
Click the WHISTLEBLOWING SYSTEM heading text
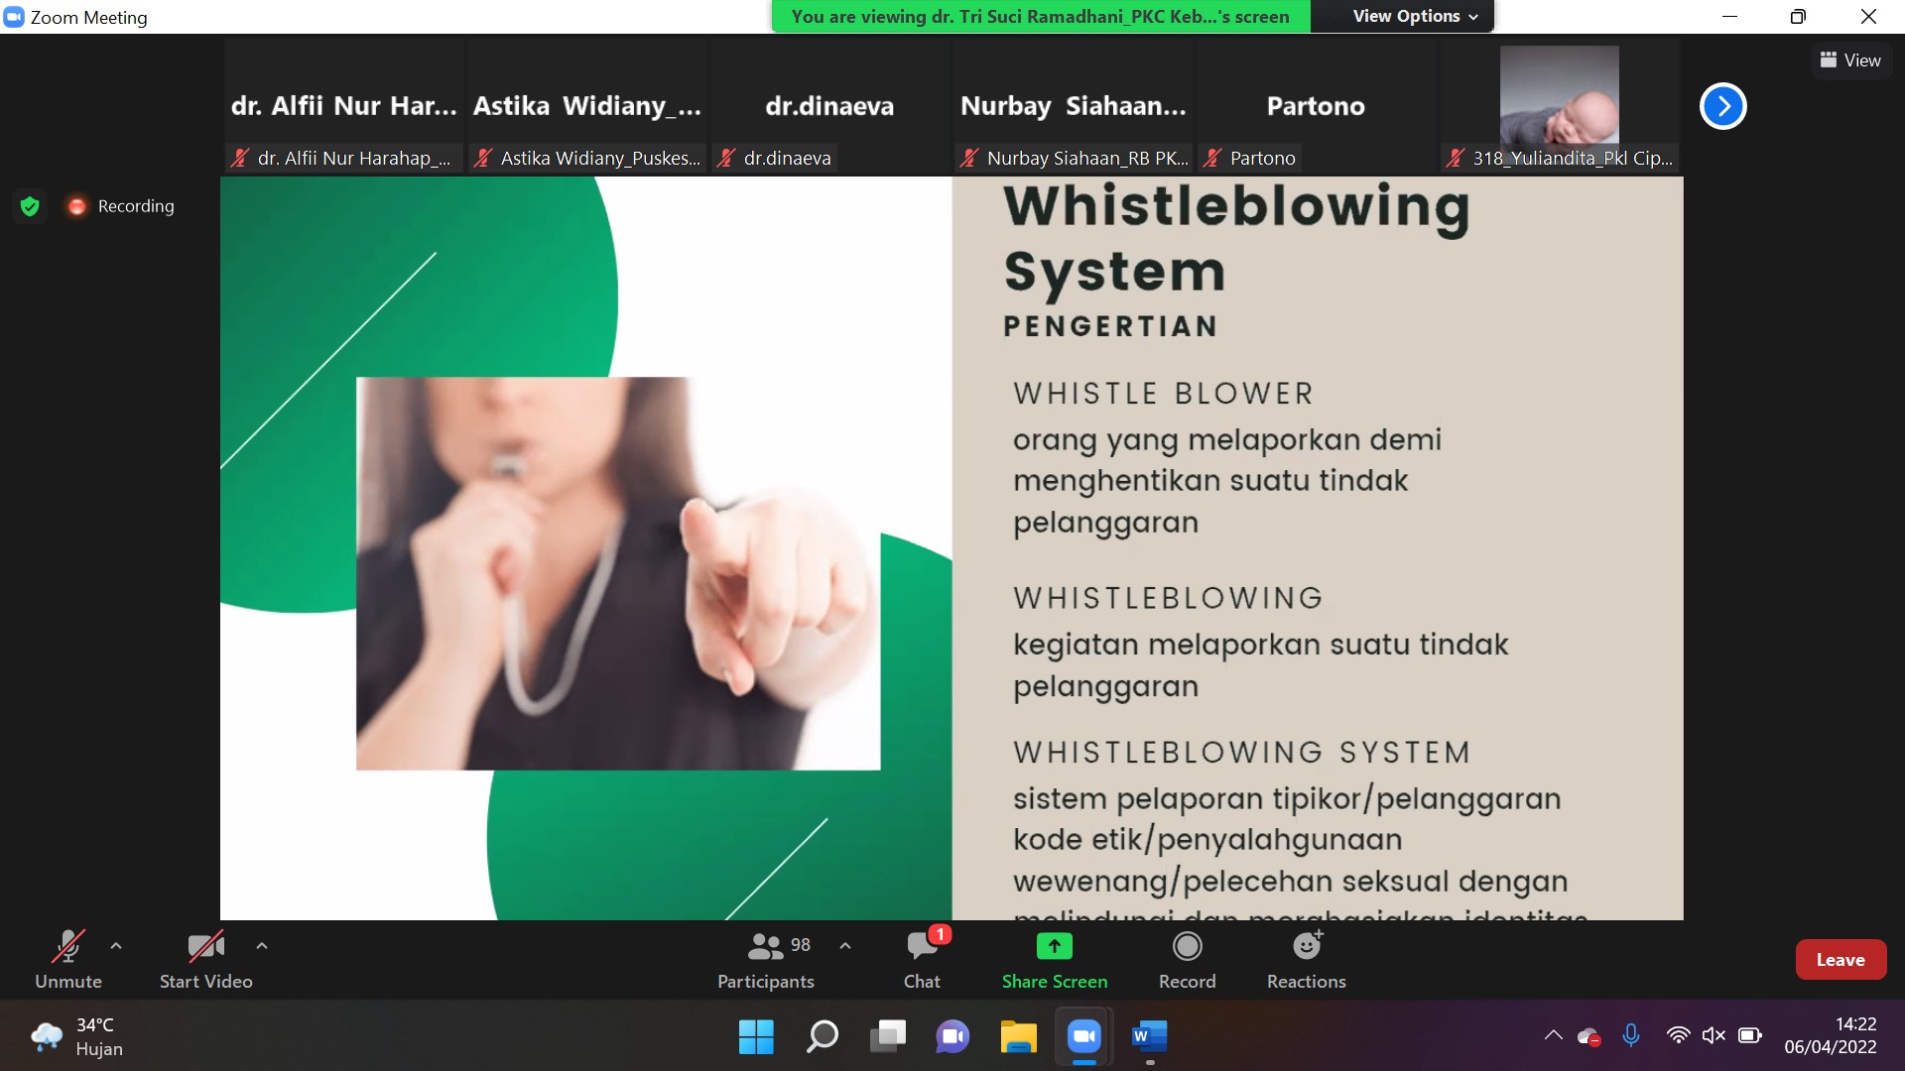click(x=1241, y=753)
